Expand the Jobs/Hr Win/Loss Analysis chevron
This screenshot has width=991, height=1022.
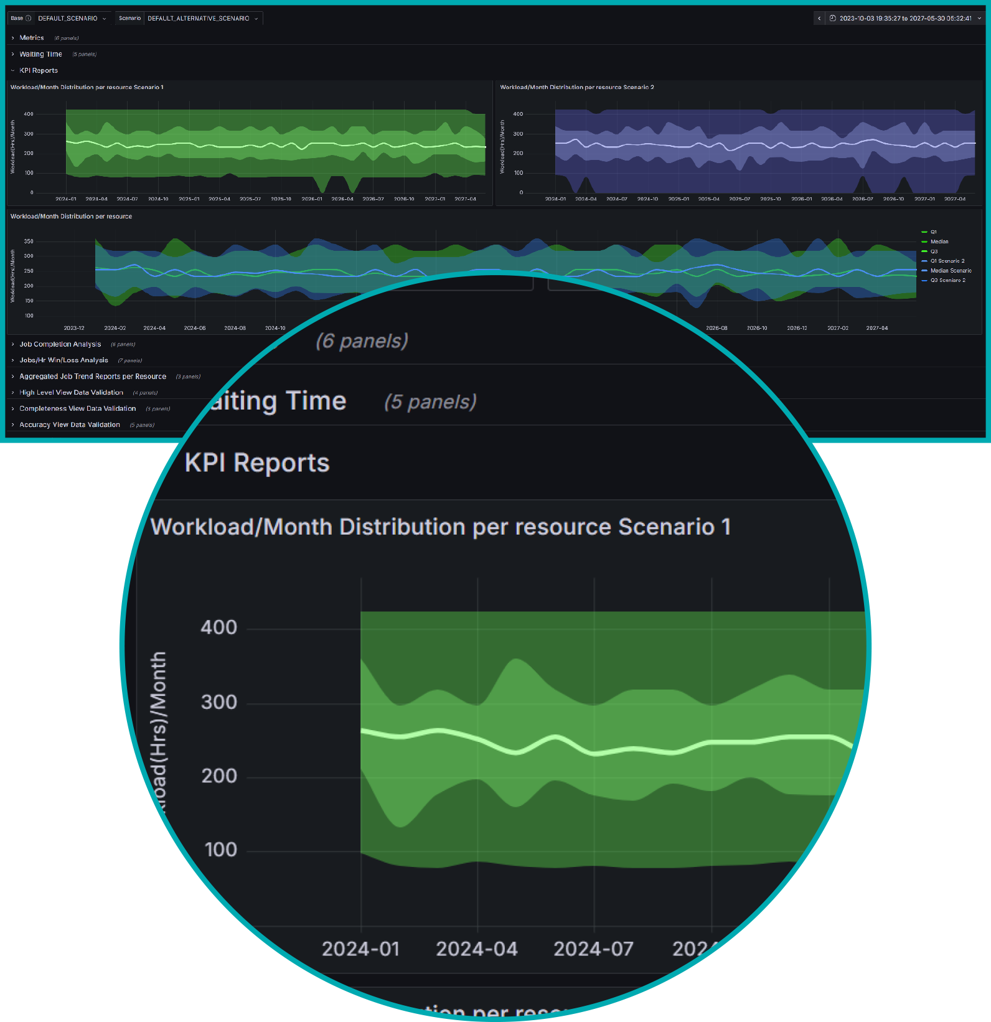tap(12, 360)
